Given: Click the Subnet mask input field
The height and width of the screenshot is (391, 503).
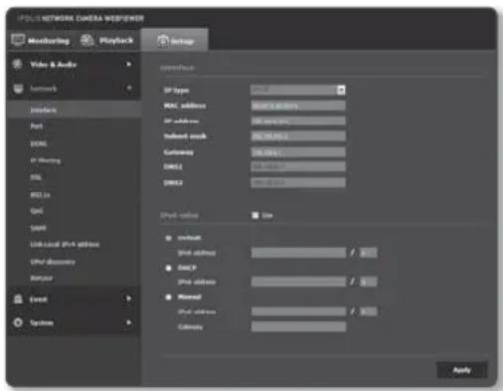Looking at the screenshot, I should coord(298,136).
